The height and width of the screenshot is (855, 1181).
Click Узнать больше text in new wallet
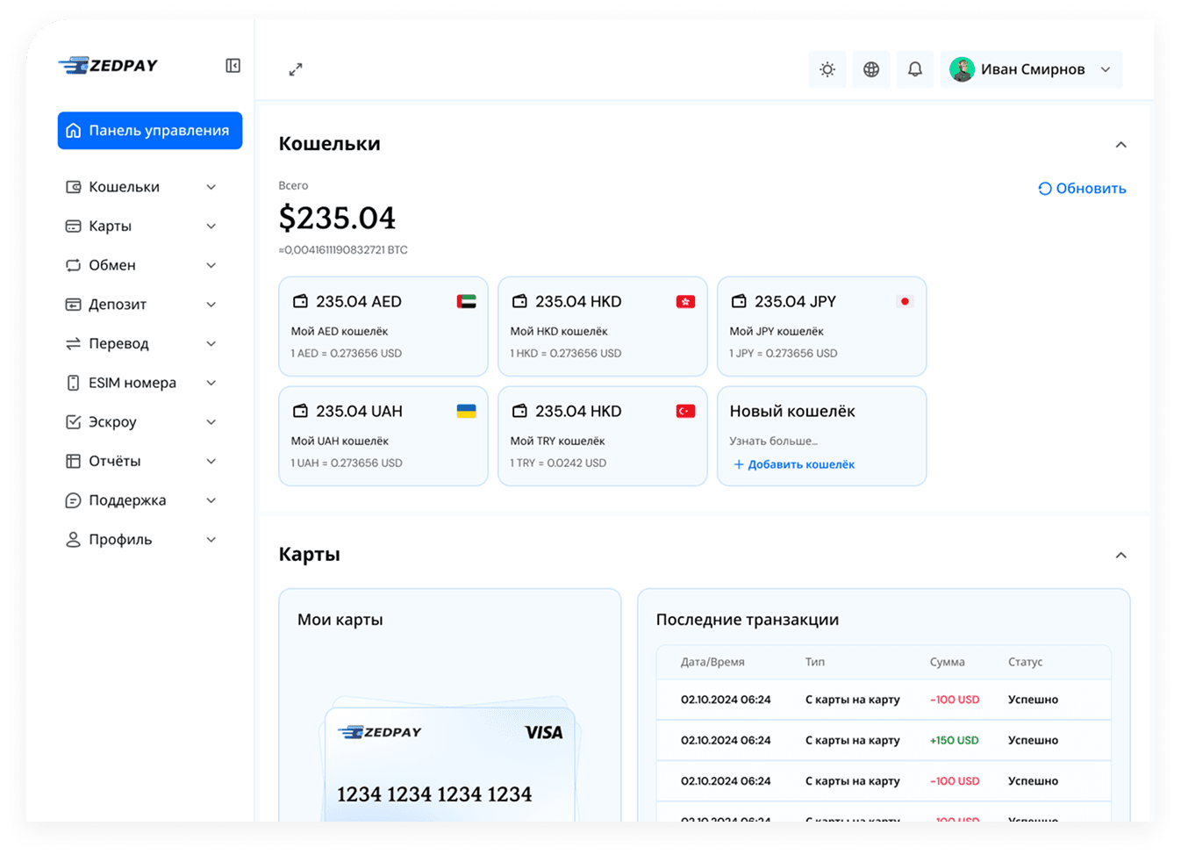click(774, 441)
